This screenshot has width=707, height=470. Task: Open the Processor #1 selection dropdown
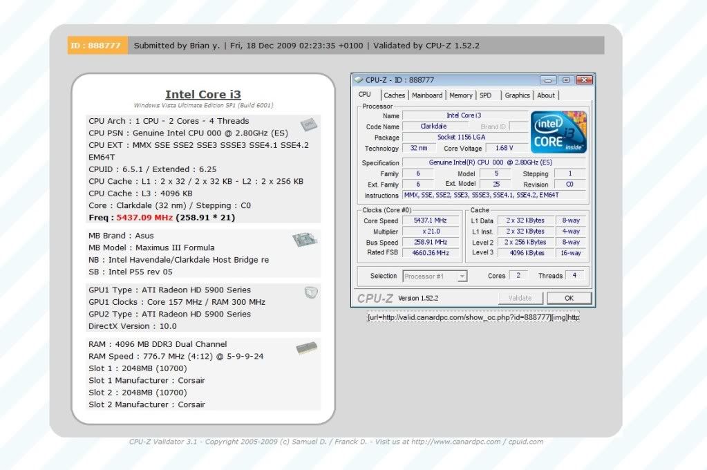pyautogui.click(x=435, y=276)
